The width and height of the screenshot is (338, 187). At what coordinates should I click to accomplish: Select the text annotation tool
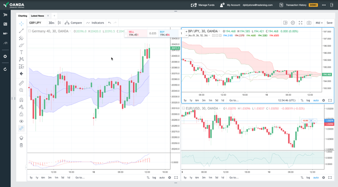[21, 52]
